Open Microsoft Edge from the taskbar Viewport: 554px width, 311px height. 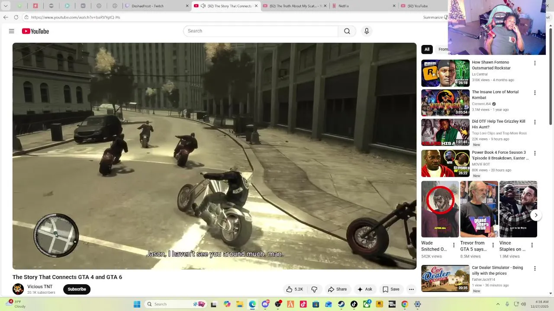[252, 304]
